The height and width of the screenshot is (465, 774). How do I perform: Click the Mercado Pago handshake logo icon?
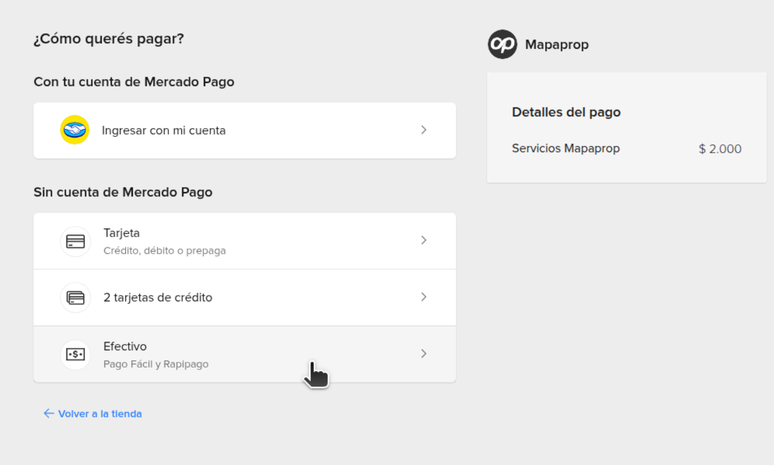point(75,130)
